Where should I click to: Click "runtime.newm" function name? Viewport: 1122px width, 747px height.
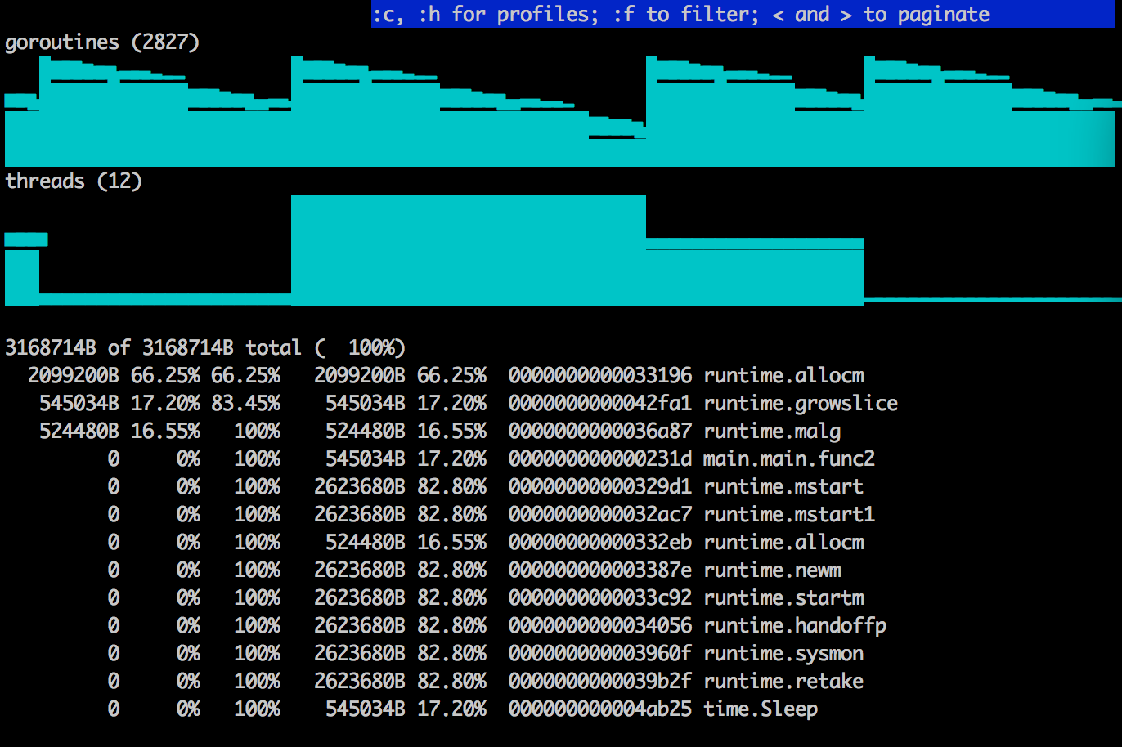point(772,570)
